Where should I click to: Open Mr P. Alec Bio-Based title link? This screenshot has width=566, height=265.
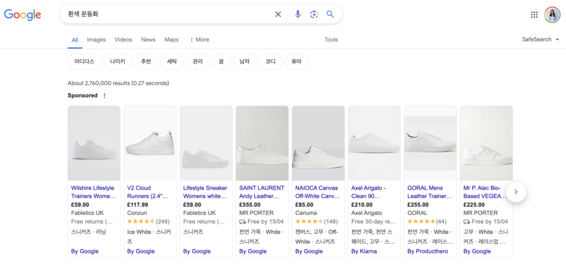point(485,192)
